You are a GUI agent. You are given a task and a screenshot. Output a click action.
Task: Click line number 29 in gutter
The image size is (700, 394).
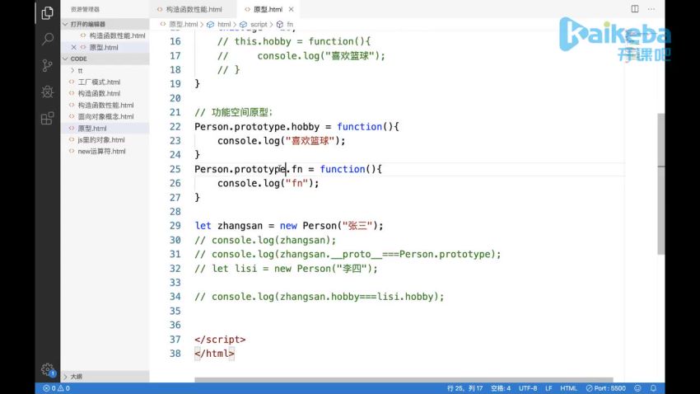point(175,226)
